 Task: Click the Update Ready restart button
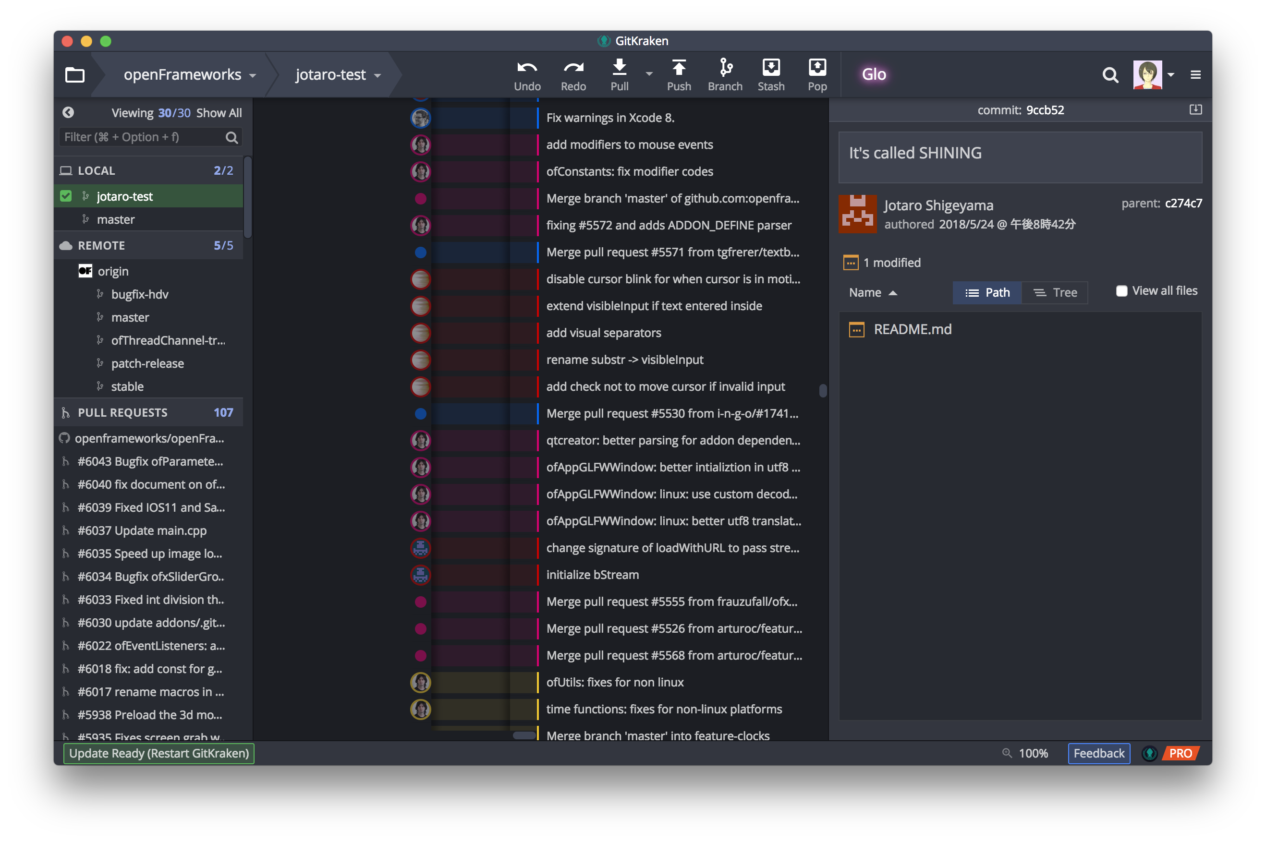coord(158,753)
